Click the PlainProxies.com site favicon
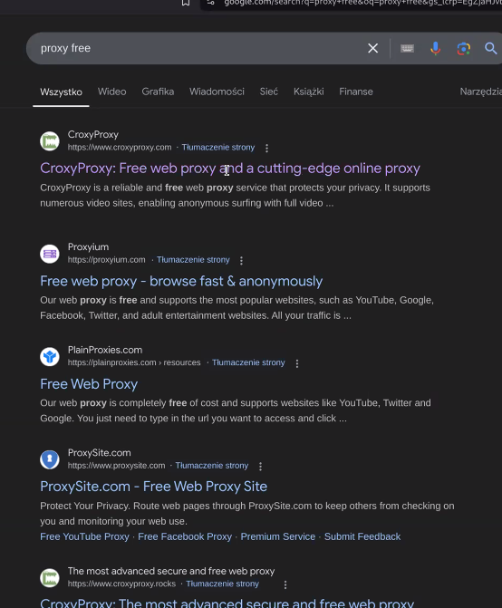This screenshot has height=608, width=502. coord(50,357)
